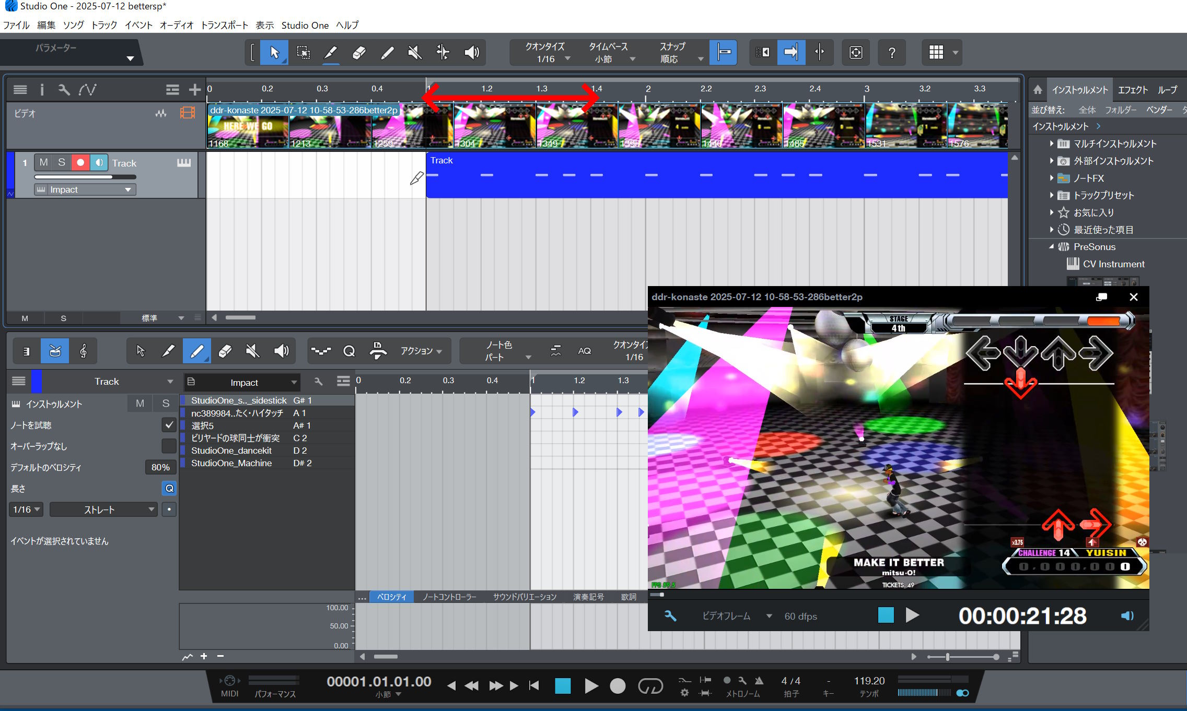Open the help question mark button

coord(892,52)
